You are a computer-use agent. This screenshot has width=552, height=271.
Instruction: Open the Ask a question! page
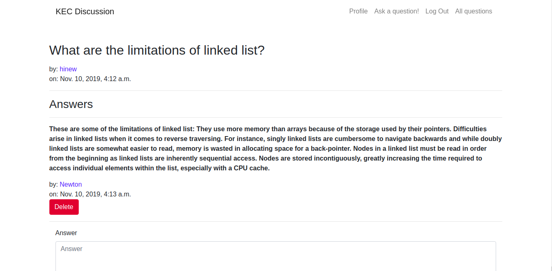click(x=397, y=11)
